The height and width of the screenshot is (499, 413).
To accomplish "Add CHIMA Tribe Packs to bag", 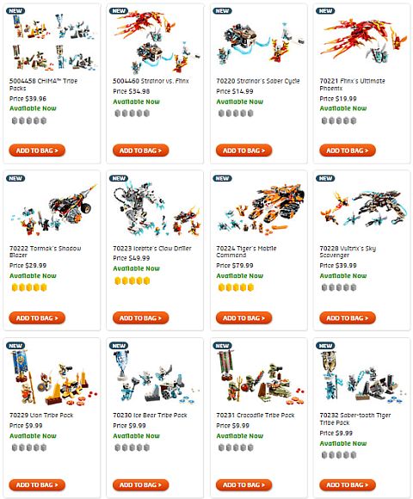I will 37,151.
